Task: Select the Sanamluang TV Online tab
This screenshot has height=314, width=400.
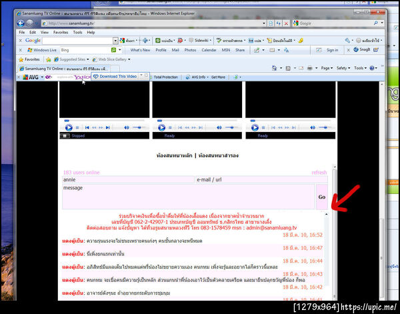Action: coord(64,69)
